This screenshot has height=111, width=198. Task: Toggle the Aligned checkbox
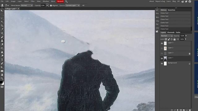point(51,6)
